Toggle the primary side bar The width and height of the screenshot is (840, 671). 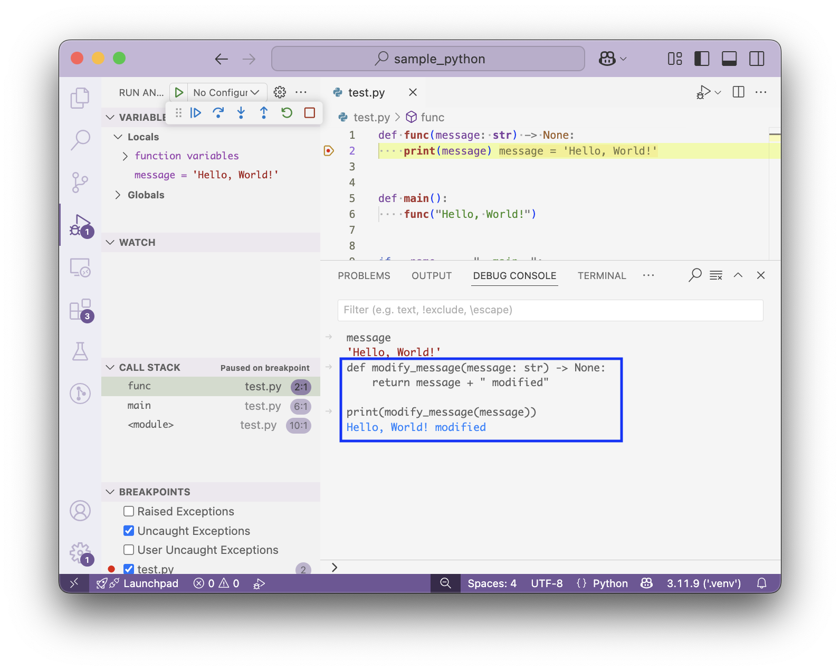point(702,59)
